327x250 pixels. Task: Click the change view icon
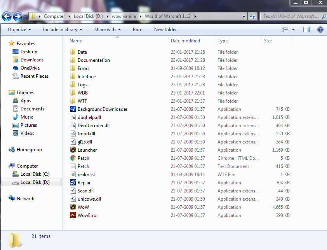pos(285,30)
